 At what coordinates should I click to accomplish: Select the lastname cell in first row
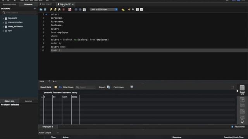tap(67, 97)
